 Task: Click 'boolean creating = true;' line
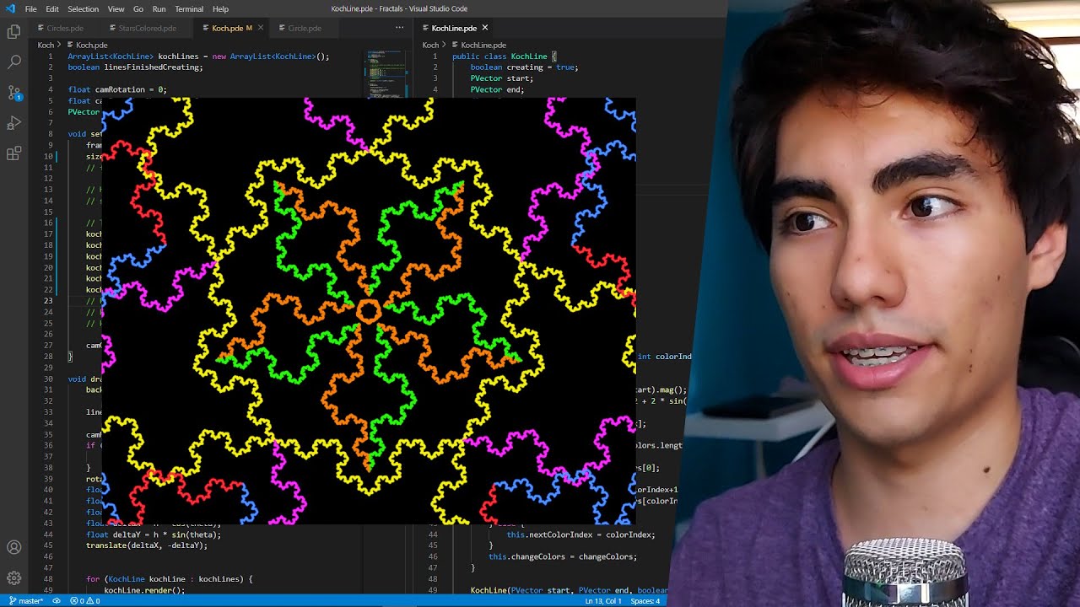524,67
